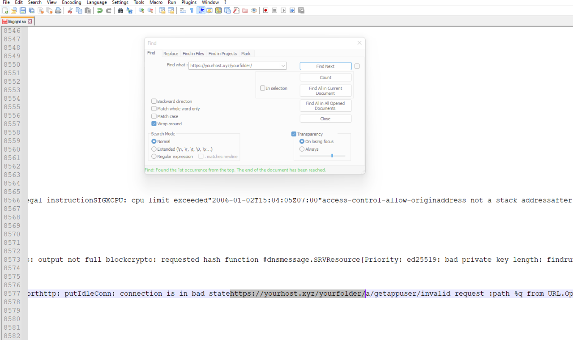
Task: Enable Backward direction checkbox
Action: [154, 102]
